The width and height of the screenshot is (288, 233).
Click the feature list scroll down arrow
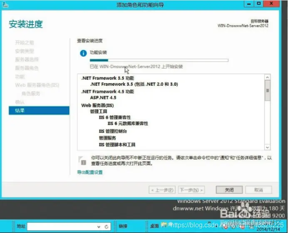[x=268, y=147]
